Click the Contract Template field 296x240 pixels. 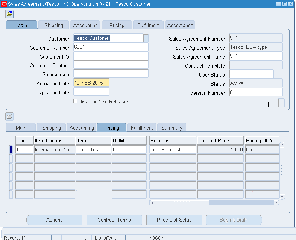click(256, 65)
